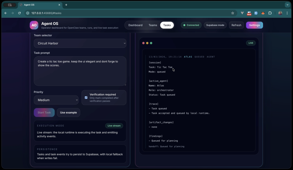The height and width of the screenshot is (170, 293).
Task: Select the MetaMask fox extension icon
Action: tap(263, 13)
